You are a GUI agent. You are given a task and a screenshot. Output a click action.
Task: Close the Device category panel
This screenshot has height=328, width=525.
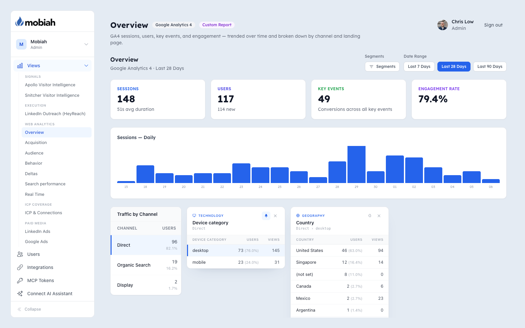pyautogui.click(x=275, y=216)
